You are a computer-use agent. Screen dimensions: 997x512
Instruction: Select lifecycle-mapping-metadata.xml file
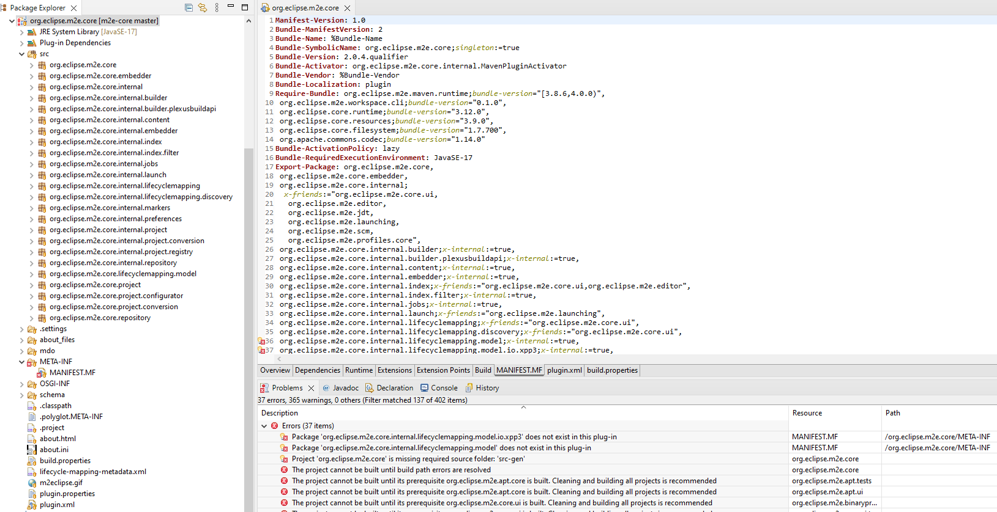[93, 472]
